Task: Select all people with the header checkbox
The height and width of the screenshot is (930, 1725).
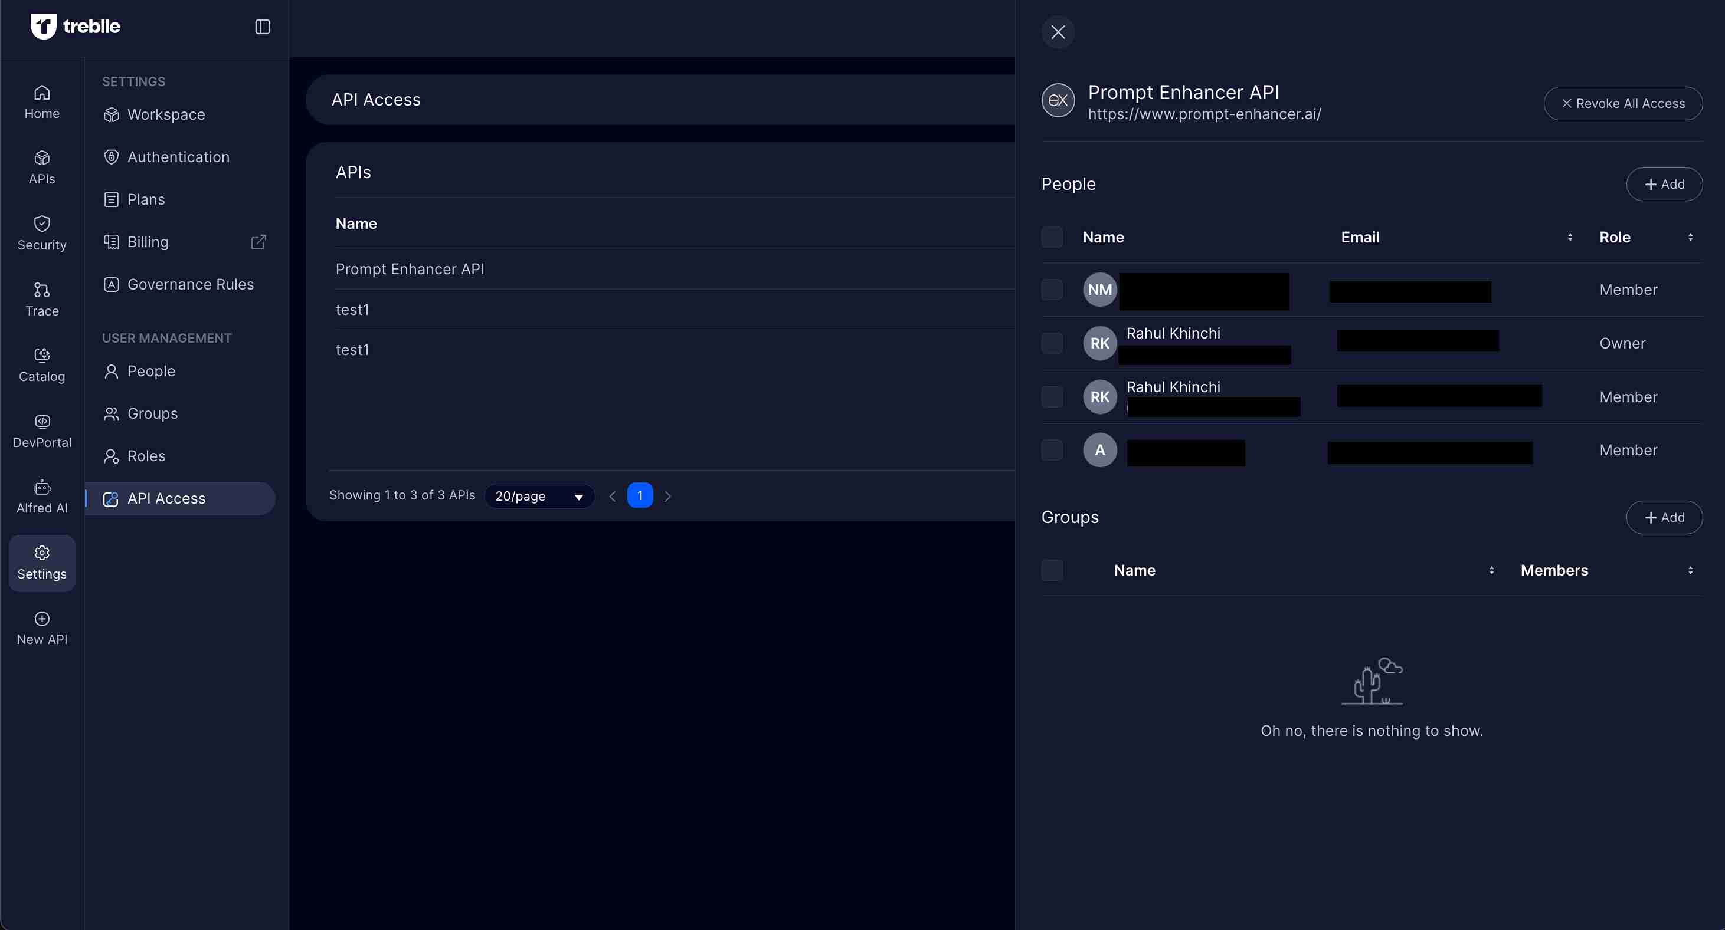Action: coord(1051,237)
